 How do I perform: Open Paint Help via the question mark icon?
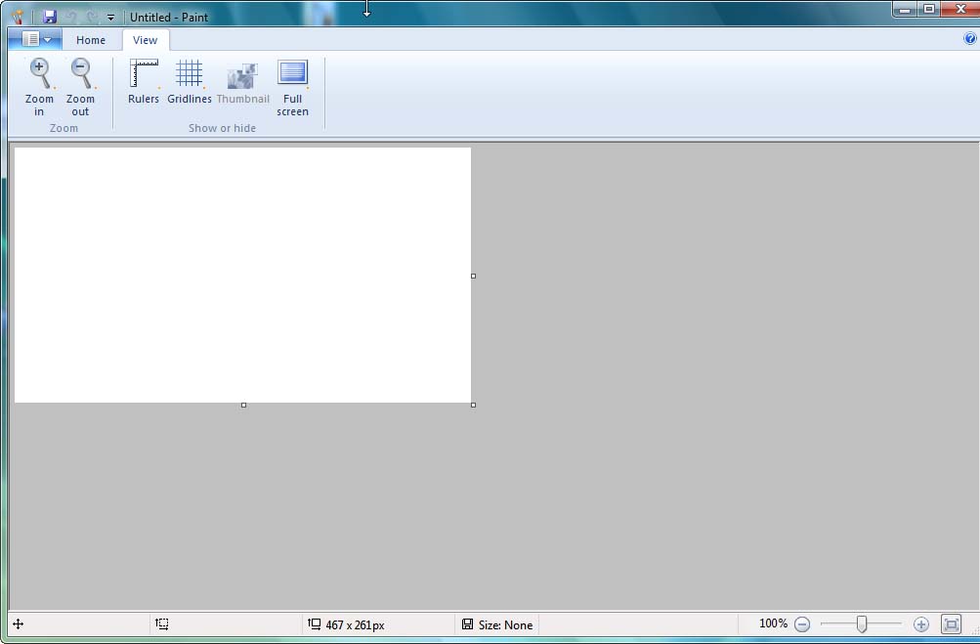coord(969,39)
